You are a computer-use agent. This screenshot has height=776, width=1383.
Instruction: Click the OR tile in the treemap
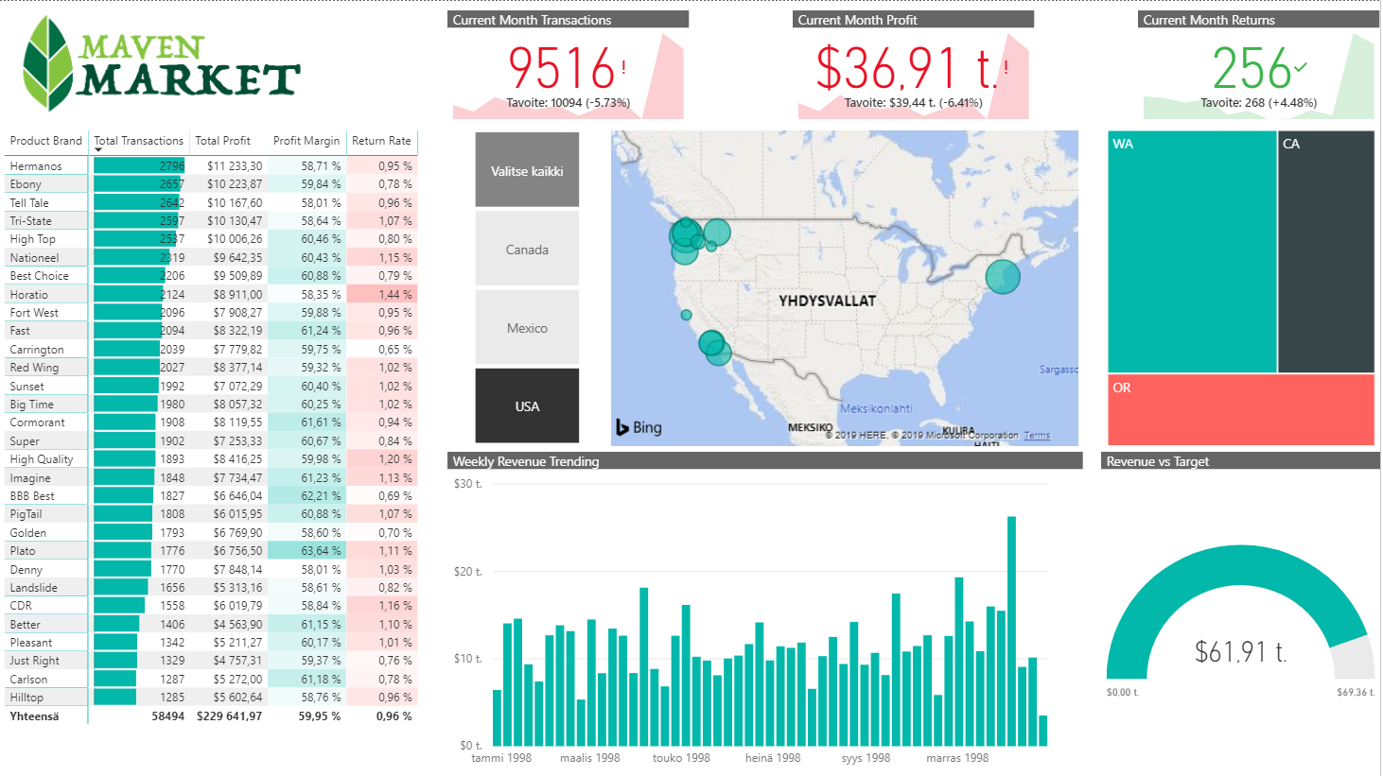point(1241,409)
